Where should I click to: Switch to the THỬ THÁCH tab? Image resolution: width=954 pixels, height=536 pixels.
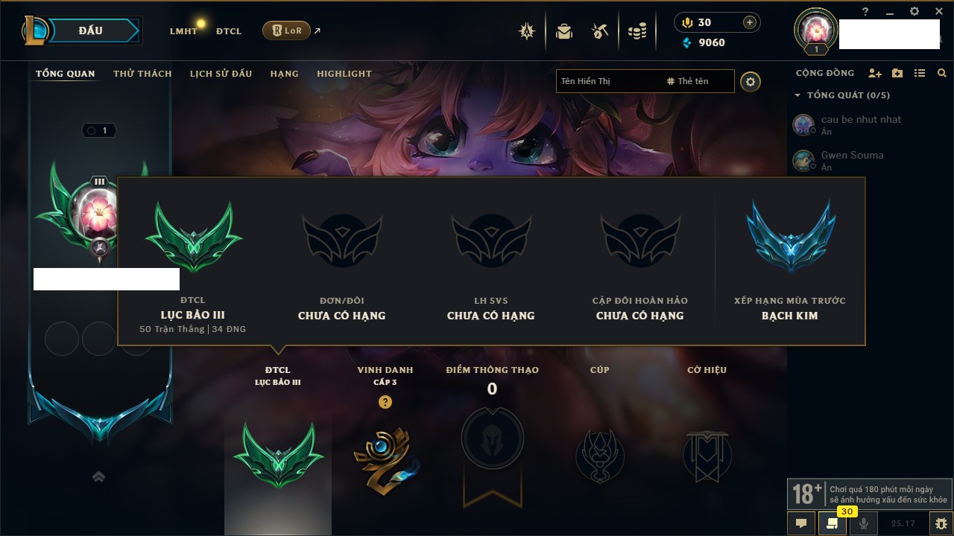142,74
